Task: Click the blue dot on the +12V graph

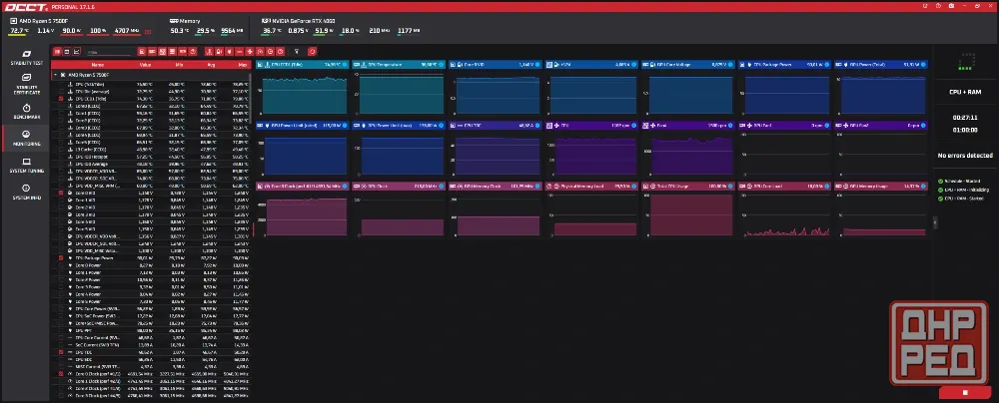Action: (633, 65)
